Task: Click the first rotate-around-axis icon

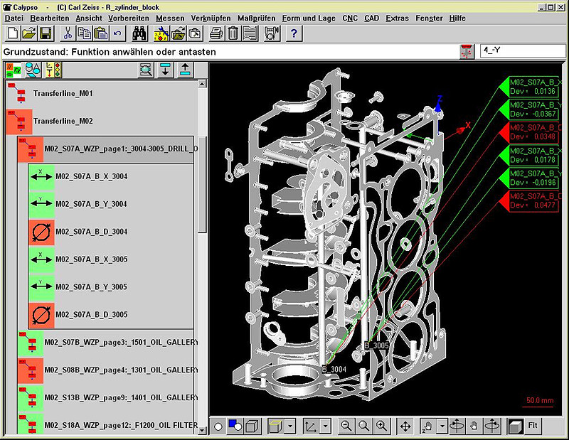Action: 457,426
